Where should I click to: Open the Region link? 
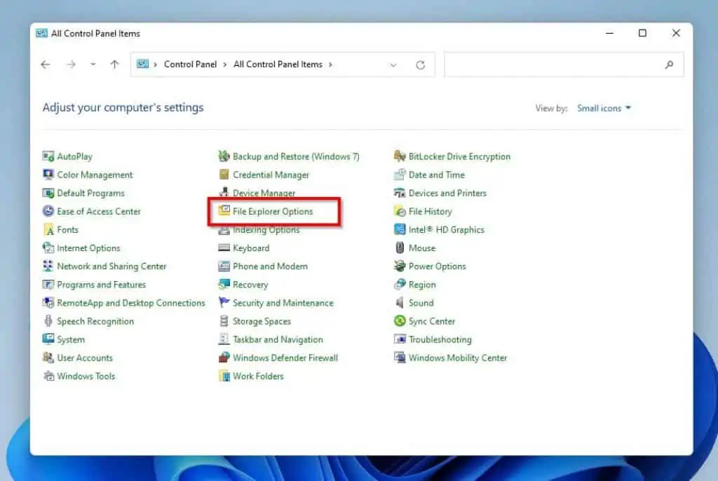coord(422,285)
